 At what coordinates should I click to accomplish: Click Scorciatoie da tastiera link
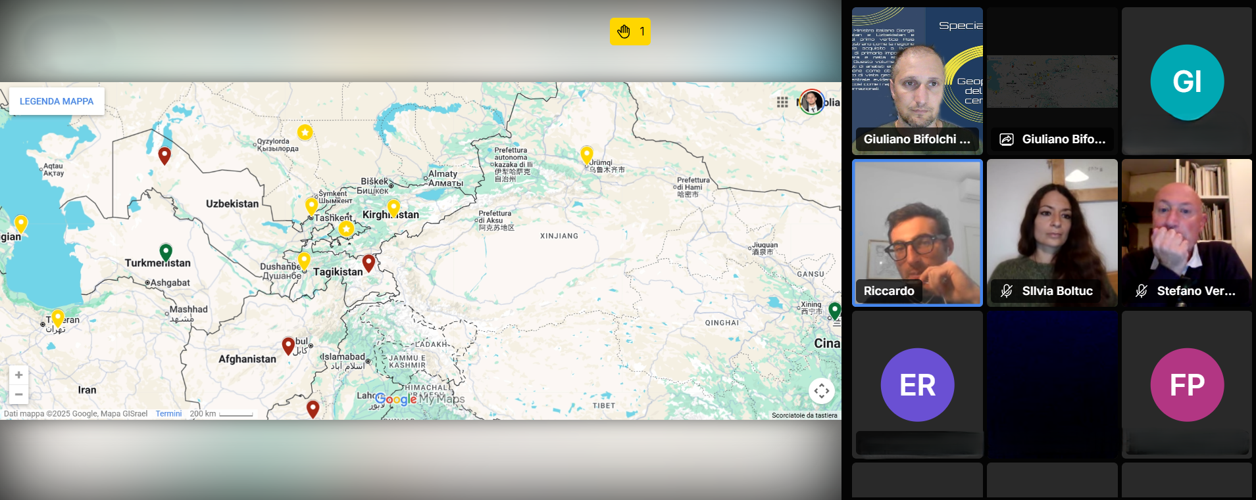[x=805, y=415]
